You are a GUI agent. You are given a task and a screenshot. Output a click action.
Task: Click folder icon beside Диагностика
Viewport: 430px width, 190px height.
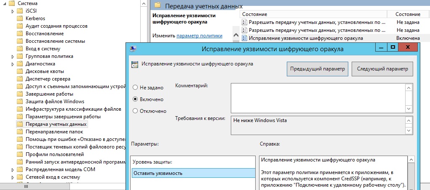point(19,64)
